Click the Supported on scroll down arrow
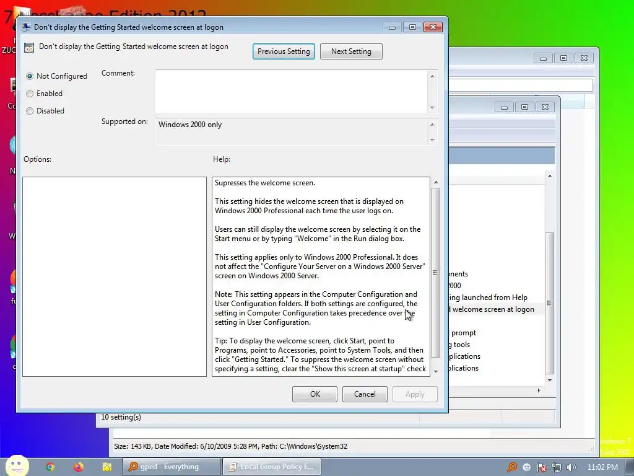Image resolution: width=634 pixels, height=476 pixels. point(432,139)
